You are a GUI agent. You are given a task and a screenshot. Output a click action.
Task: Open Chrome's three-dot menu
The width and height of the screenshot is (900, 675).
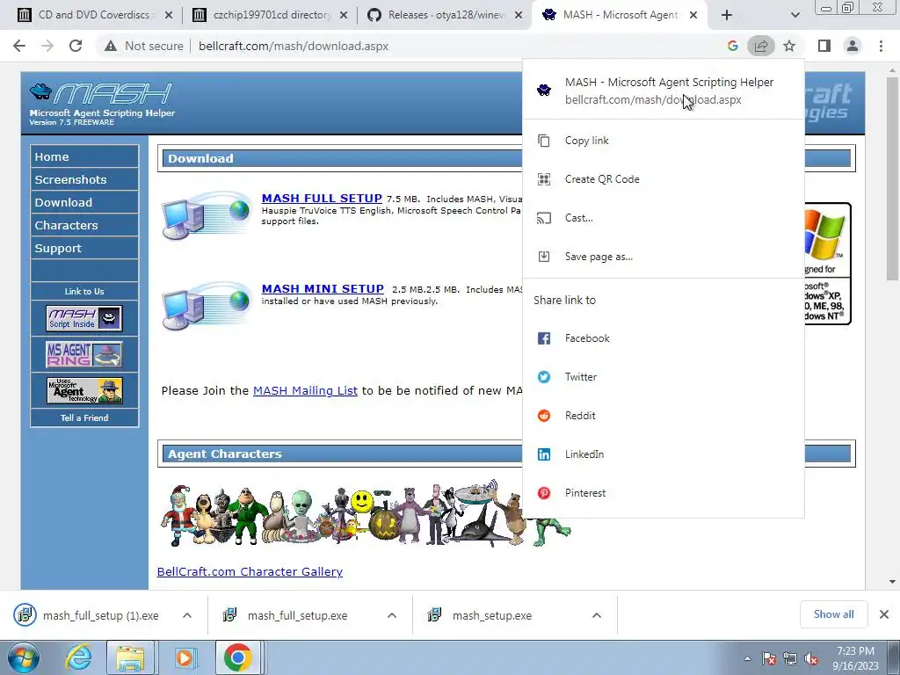click(881, 46)
